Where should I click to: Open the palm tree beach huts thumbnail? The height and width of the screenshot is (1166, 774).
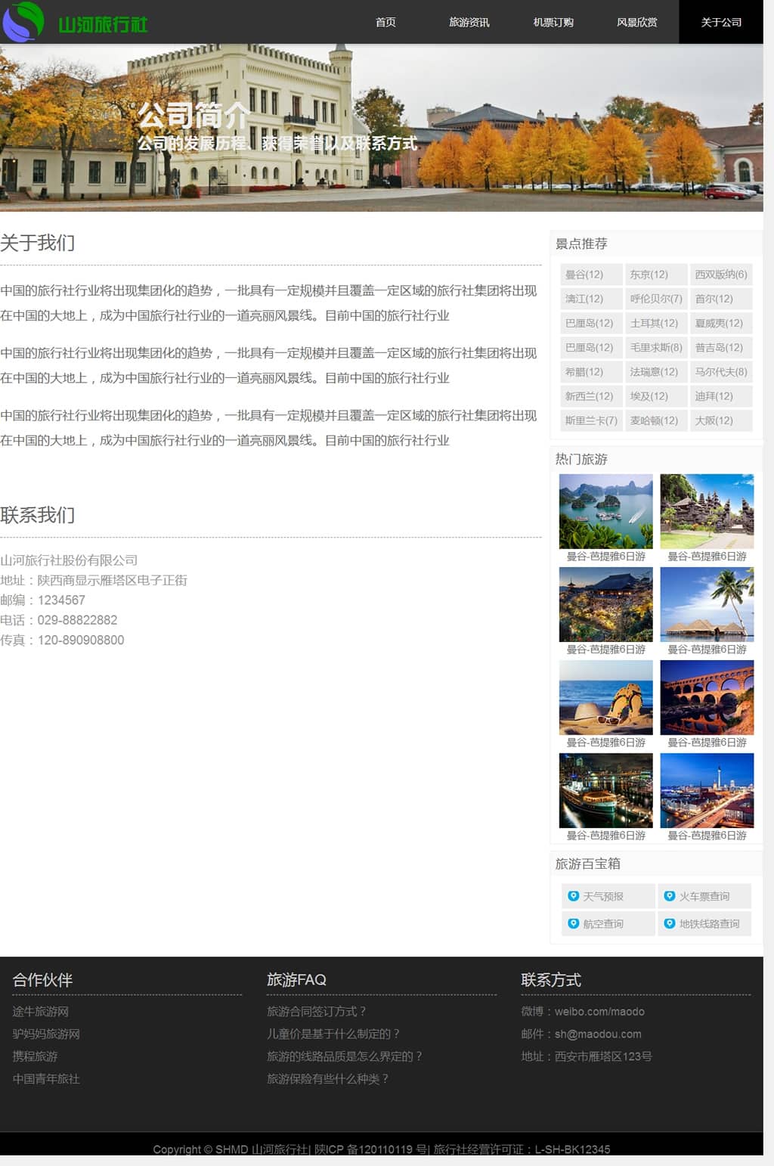(x=707, y=604)
